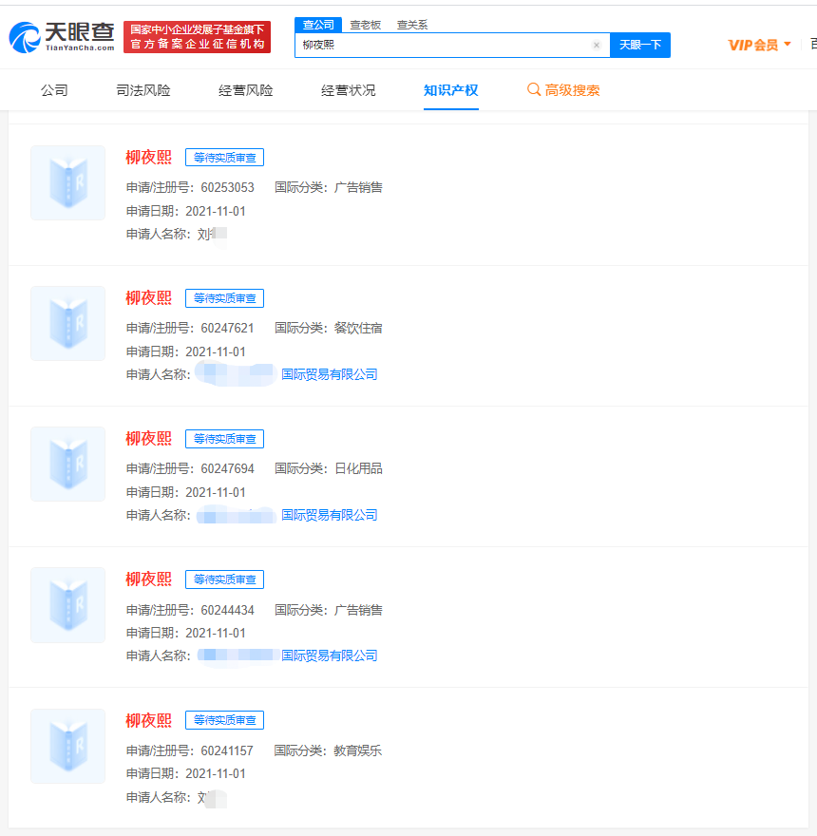Screen dimensions: 817x836
Task: Click the 天眼一下 search button
Action: tap(640, 45)
